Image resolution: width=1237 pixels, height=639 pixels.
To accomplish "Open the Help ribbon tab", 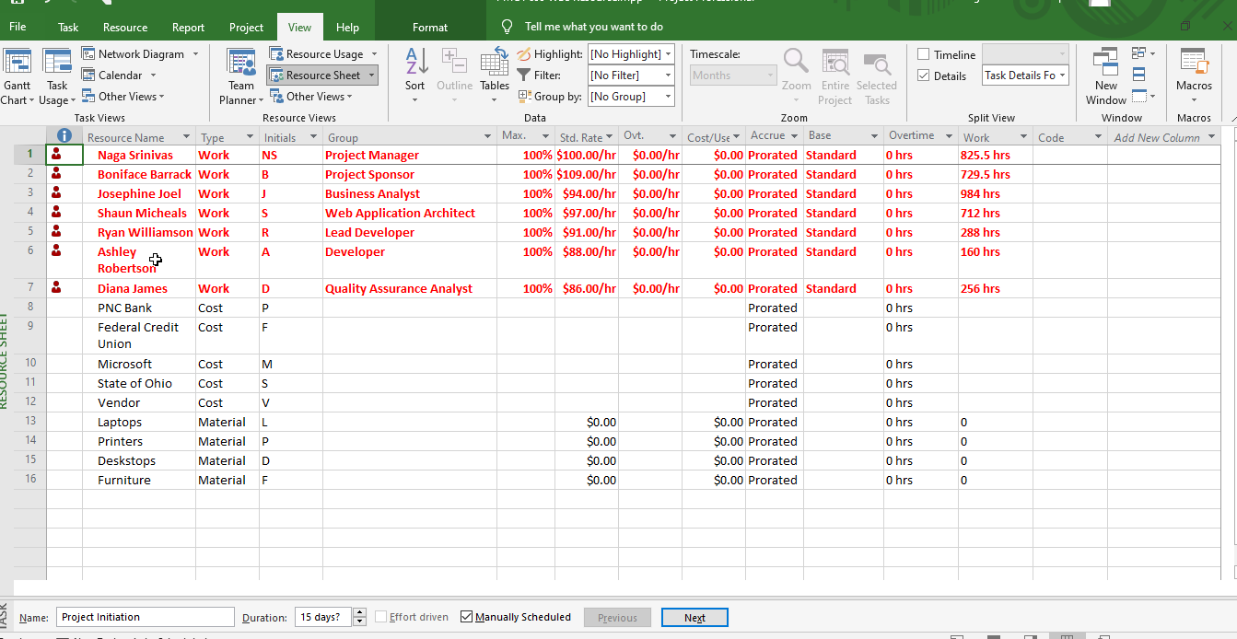I will point(347,28).
